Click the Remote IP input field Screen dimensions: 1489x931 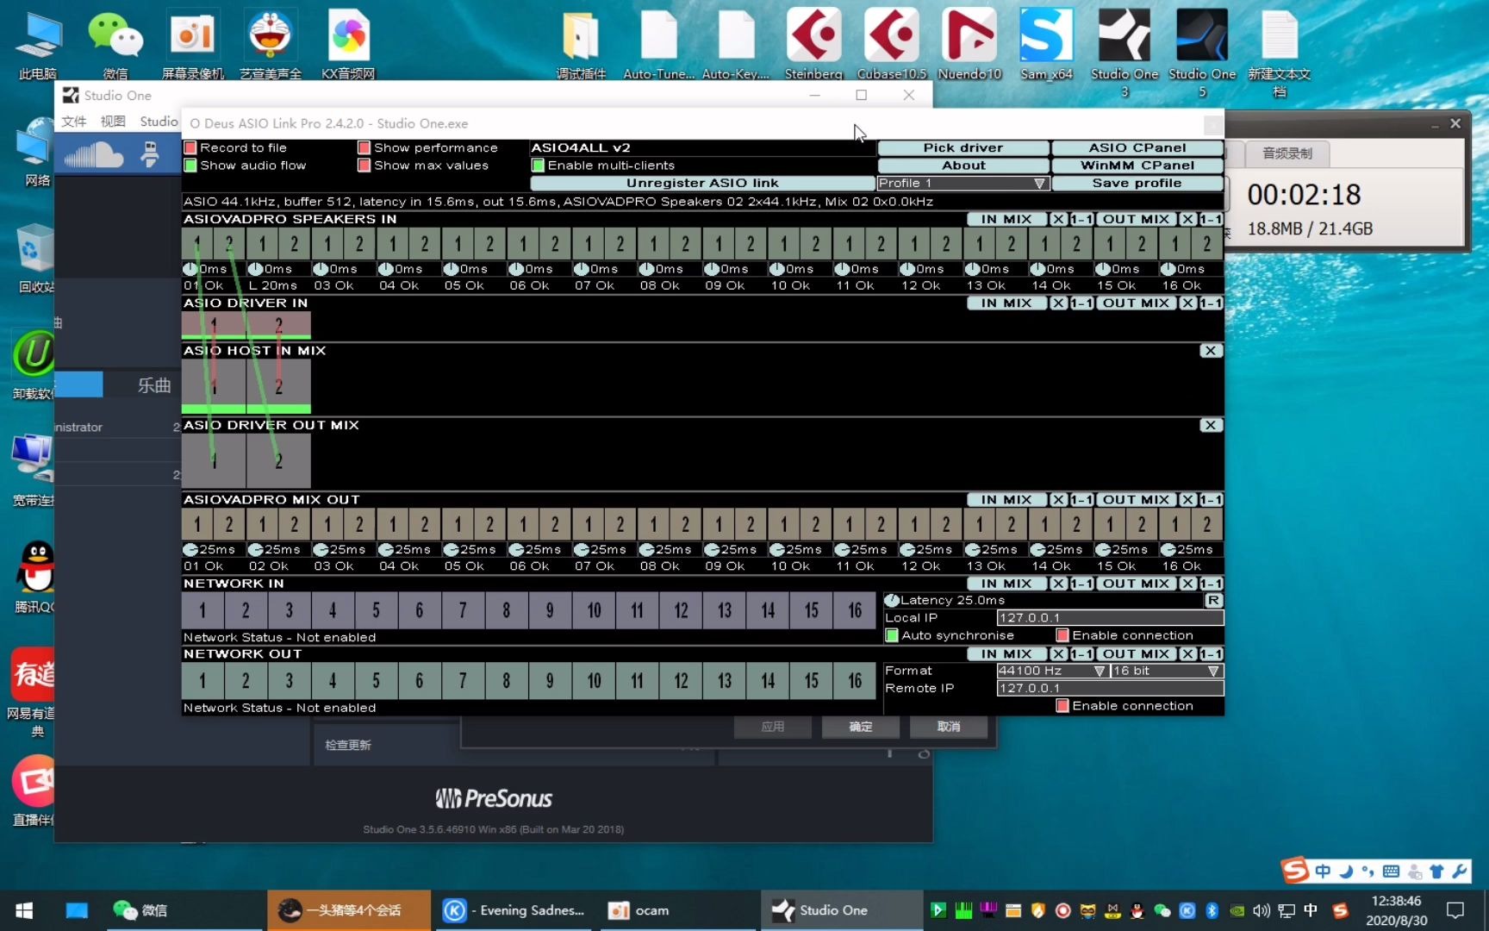point(1110,688)
